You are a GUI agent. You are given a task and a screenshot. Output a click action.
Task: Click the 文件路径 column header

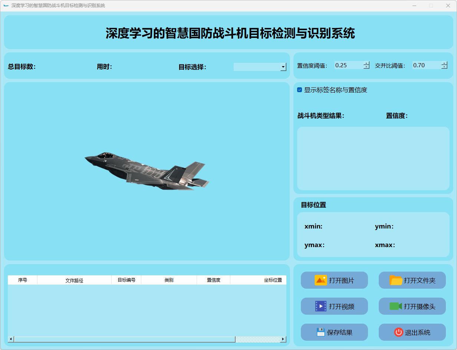(x=74, y=280)
